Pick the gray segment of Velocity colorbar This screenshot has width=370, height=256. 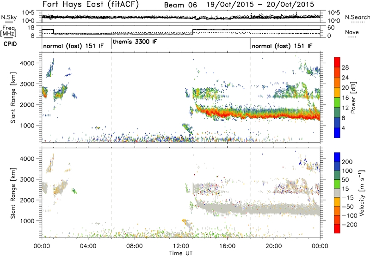click(x=337, y=193)
